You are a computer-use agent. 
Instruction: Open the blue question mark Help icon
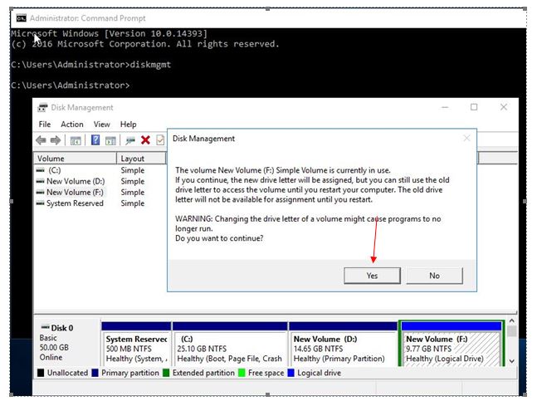(95, 139)
